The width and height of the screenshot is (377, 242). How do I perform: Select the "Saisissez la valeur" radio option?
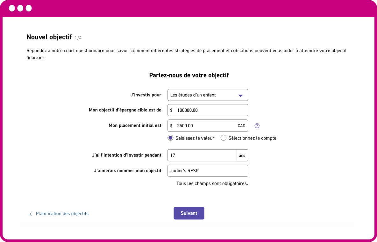(170, 138)
